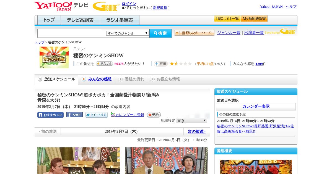This screenshot has width=332, height=174.
Task: Click the right studio photo with elderly man
Action: tap(166, 160)
